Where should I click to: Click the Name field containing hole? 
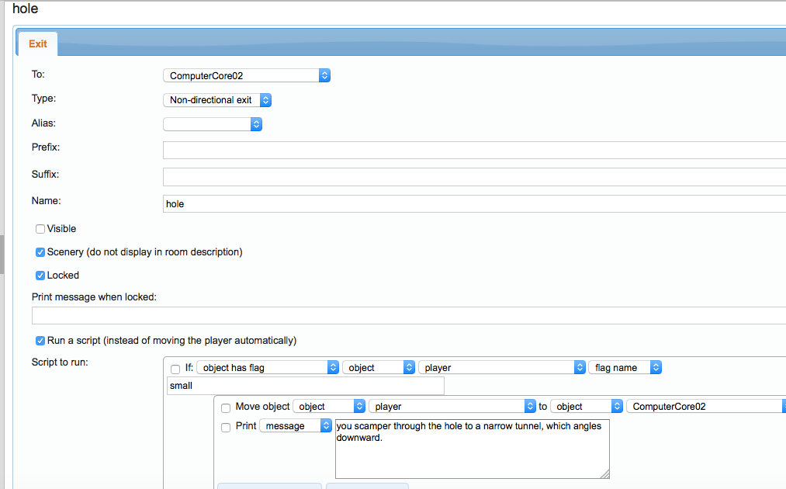(473, 203)
